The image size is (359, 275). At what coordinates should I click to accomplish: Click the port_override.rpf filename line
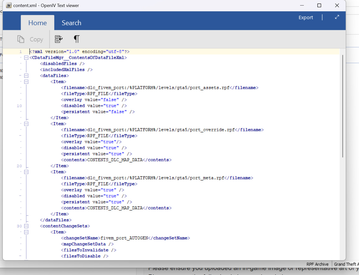coord(162,130)
